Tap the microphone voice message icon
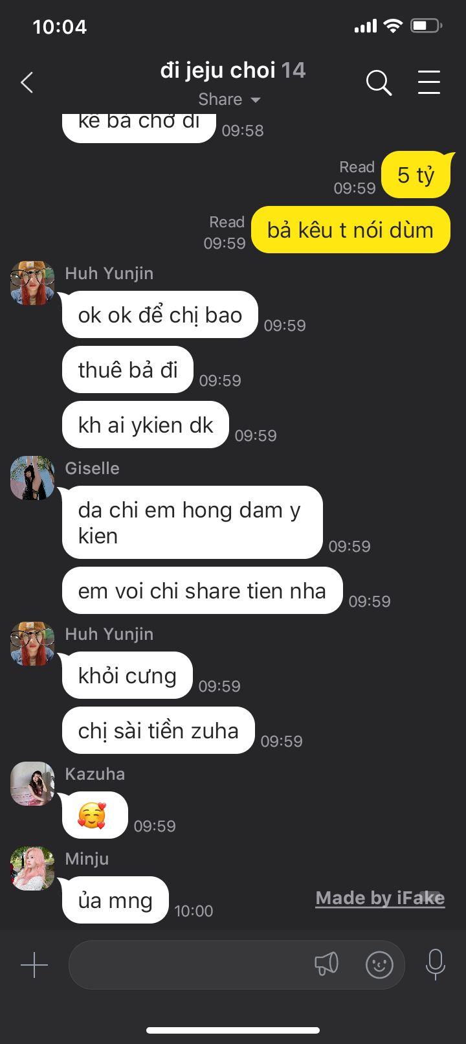The image size is (466, 1044). click(436, 964)
